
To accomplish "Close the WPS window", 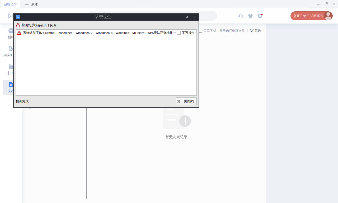I will [334, 4].
